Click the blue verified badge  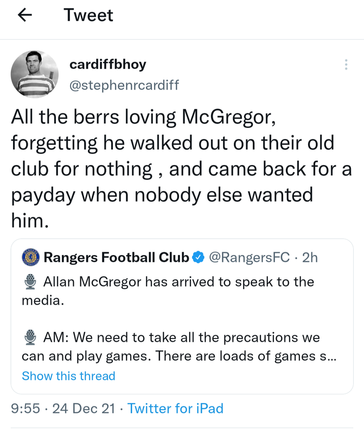pyautogui.click(x=199, y=257)
